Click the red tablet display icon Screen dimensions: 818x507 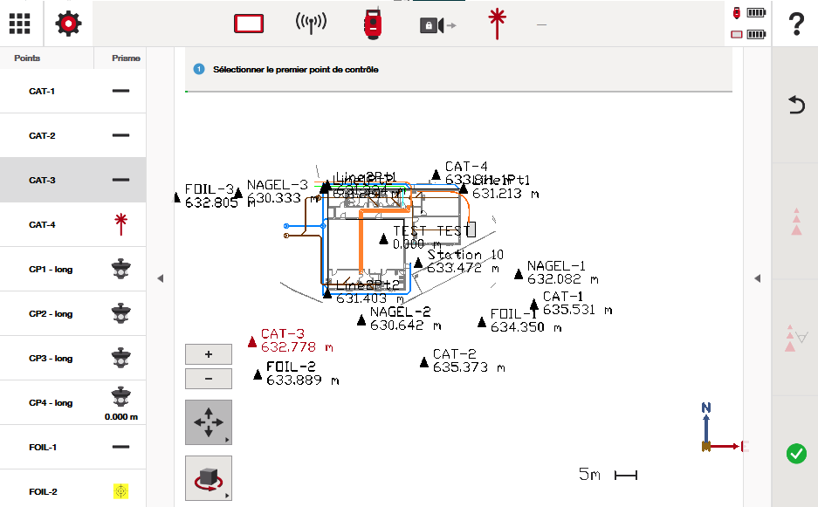coord(249,24)
